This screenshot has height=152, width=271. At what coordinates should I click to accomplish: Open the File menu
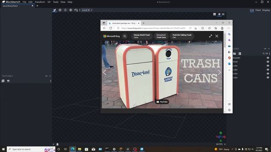point(25,2)
